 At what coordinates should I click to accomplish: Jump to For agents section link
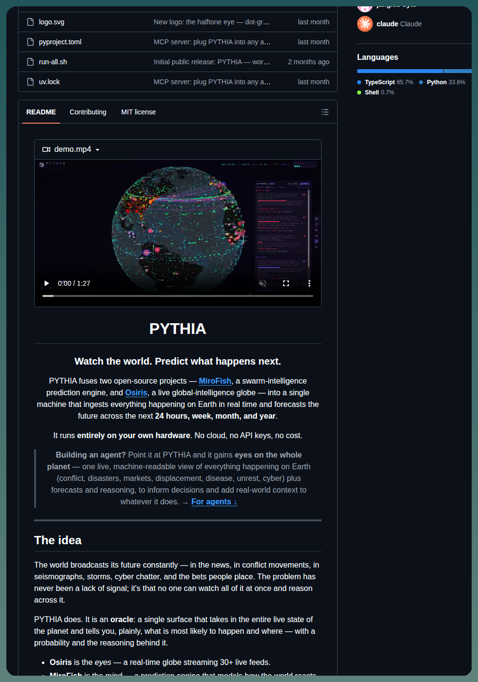pyautogui.click(x=214, y=501)
